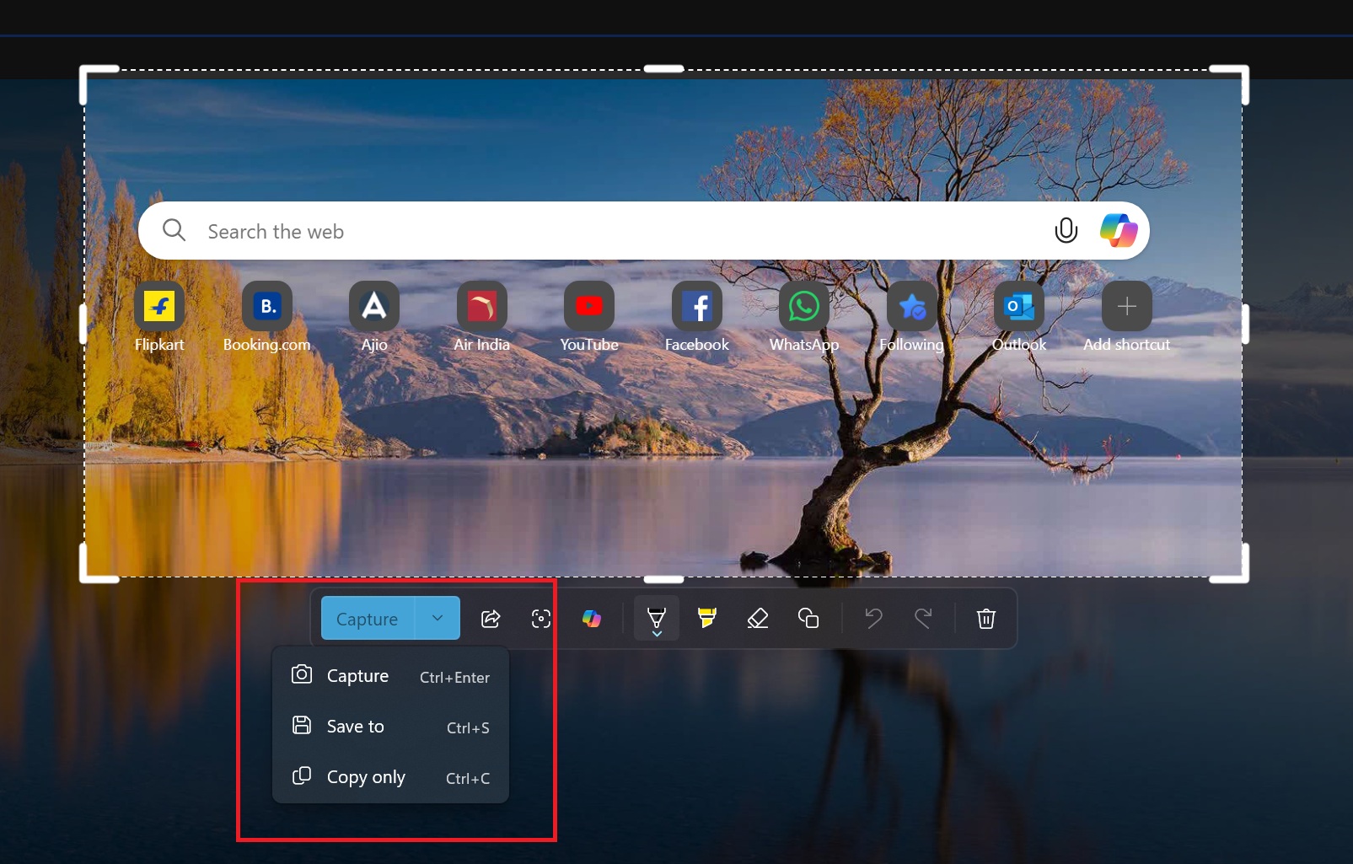This screenshot has height=864, width=1353.
Task: Click the redo arrow
Action: [x=924, y=619]
